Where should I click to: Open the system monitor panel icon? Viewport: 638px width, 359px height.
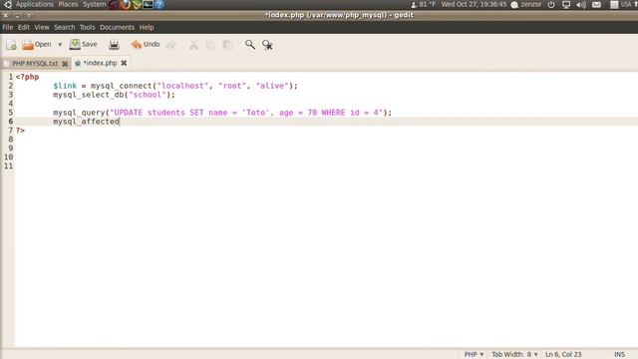point(149,4)
